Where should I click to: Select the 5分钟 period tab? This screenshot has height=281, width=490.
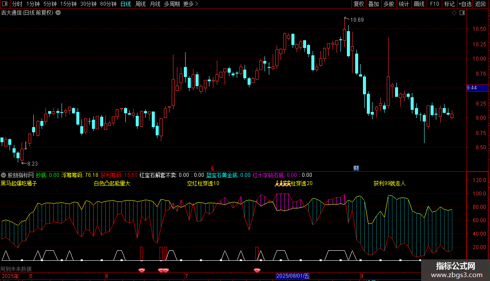tap(50, 4)
